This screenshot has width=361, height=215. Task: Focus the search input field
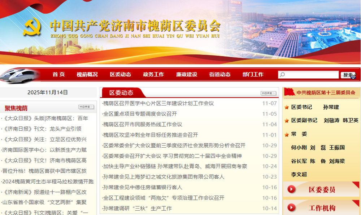point(309,75)
